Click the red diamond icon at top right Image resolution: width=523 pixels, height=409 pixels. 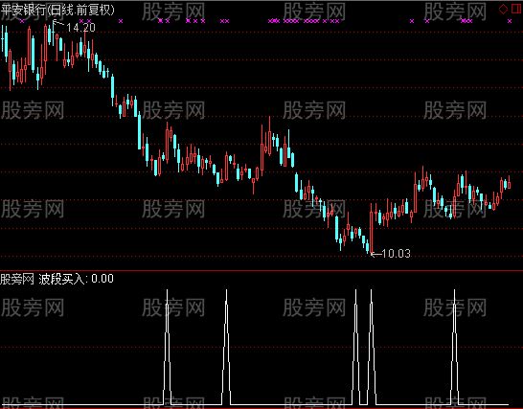(503, 9)
